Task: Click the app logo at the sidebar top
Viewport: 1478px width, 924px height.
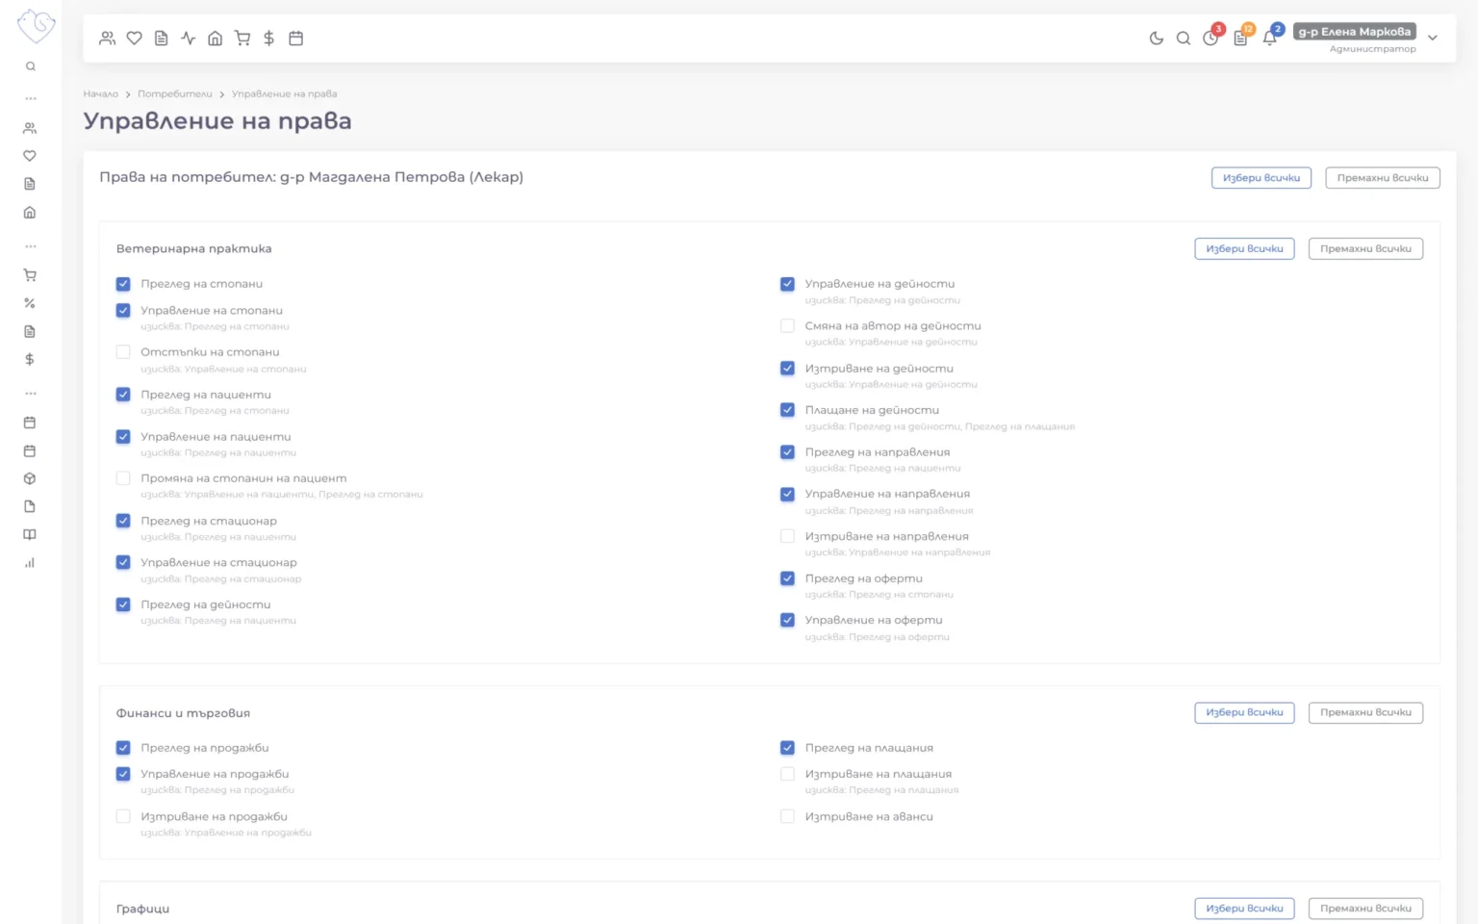Action: click(x=36, y=25)
